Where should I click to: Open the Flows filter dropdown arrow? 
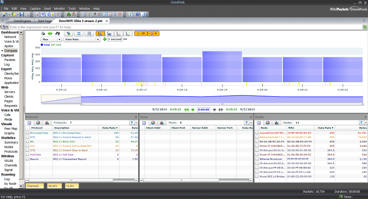pyautogui.click(x=251, y=123)
